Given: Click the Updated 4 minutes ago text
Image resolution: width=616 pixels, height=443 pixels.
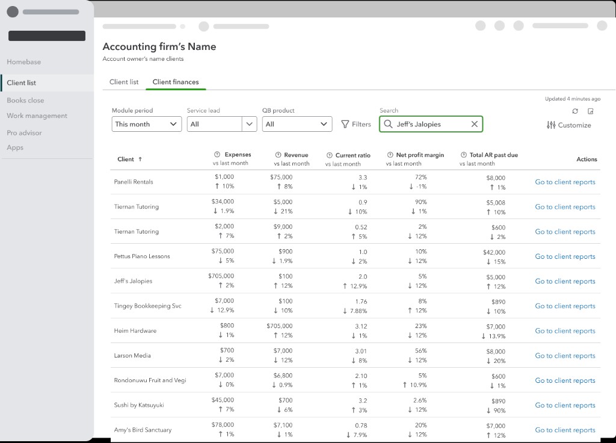Looking at the screenshot, I should pyautogui.click(x=573, y=99).
